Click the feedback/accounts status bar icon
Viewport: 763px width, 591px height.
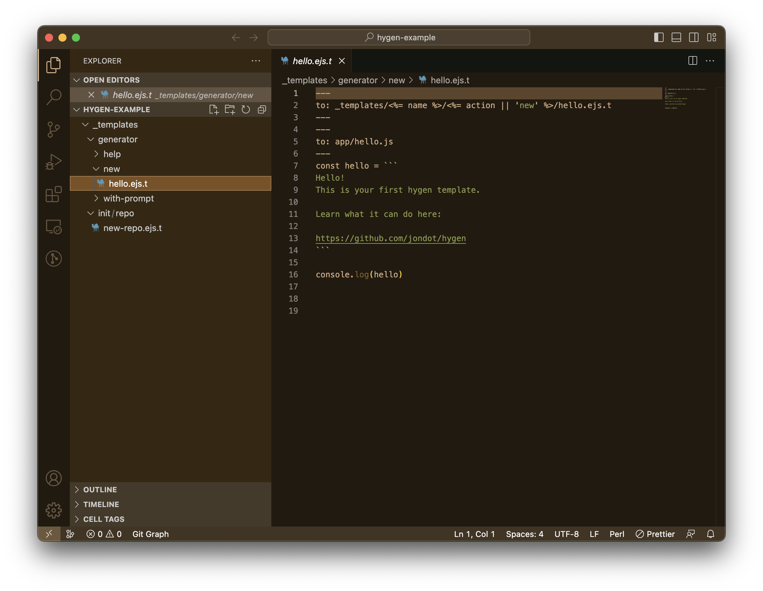690,534
